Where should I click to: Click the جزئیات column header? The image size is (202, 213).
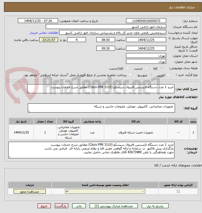[x=30, y=185]
